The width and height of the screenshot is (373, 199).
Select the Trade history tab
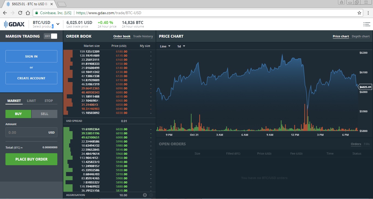pos(143,36)
